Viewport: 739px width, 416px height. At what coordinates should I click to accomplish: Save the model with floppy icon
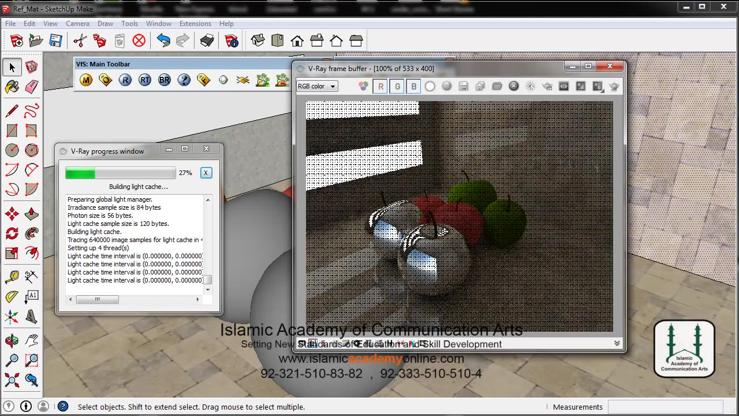(56, 40)
